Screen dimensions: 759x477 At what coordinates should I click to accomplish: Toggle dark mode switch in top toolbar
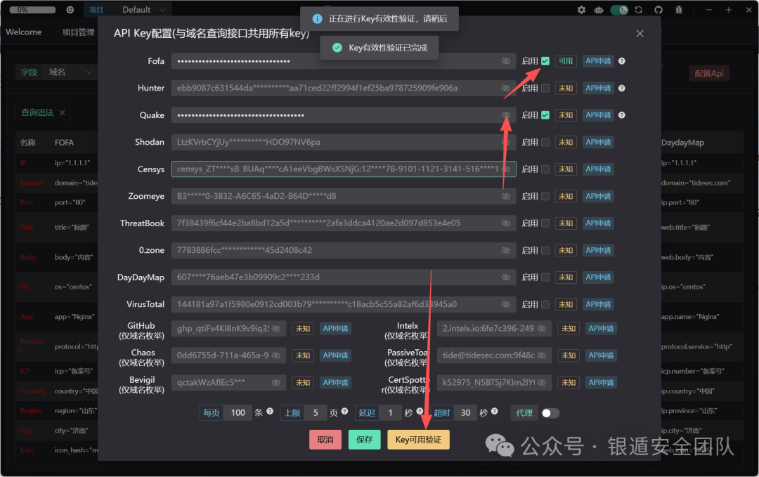click(x=619, y=10)
